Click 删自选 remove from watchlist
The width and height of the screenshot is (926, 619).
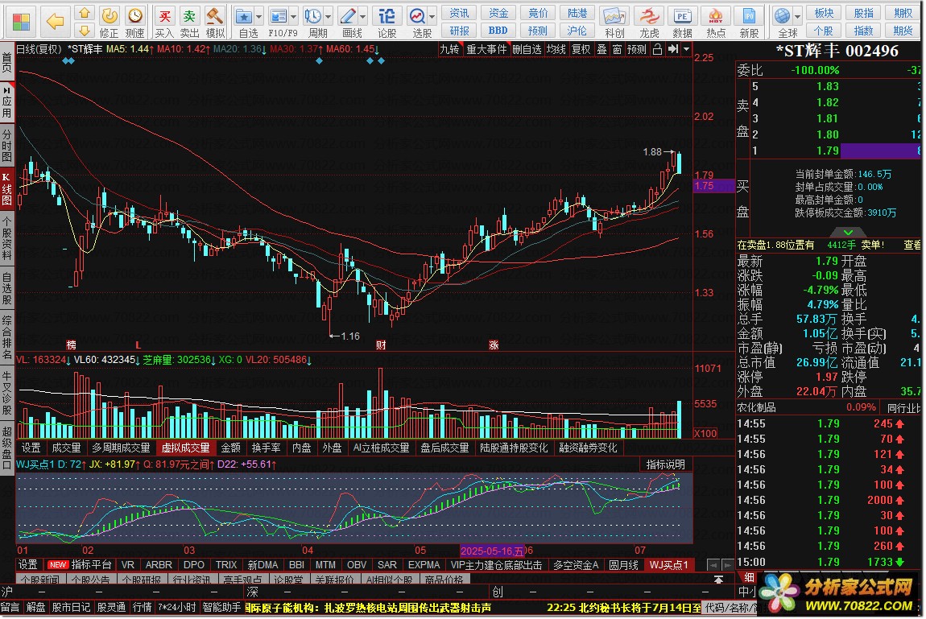click(x=527, y=50)
